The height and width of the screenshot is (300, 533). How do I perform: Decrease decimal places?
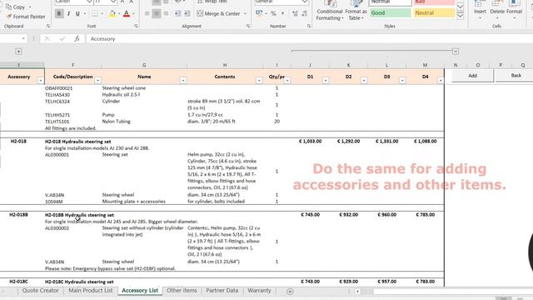tap(304, 13)
